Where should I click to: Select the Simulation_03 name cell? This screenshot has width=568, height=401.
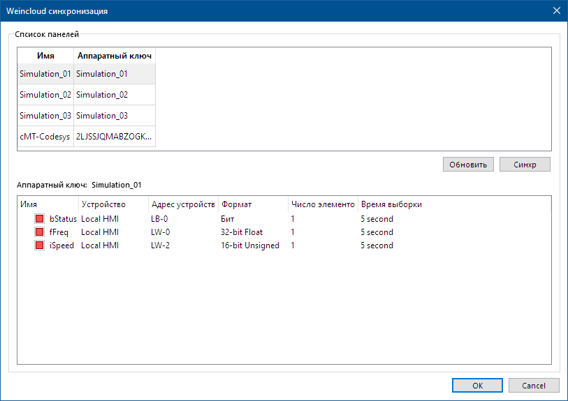tap(45, 116)
